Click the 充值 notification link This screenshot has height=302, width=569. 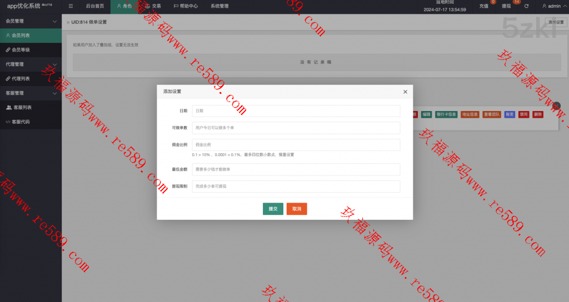click(x=484, y=6)
